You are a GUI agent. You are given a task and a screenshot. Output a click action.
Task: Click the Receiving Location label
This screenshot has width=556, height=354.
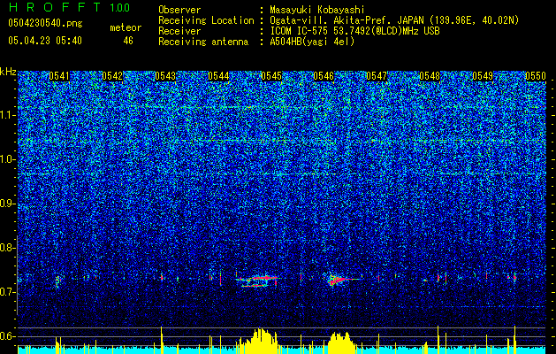click(x=206, y=20)
